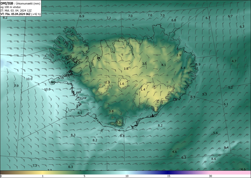The image size is (251, 178).
Task: Click the 7.9 value on the map
Action: click(x=16, y=86)
